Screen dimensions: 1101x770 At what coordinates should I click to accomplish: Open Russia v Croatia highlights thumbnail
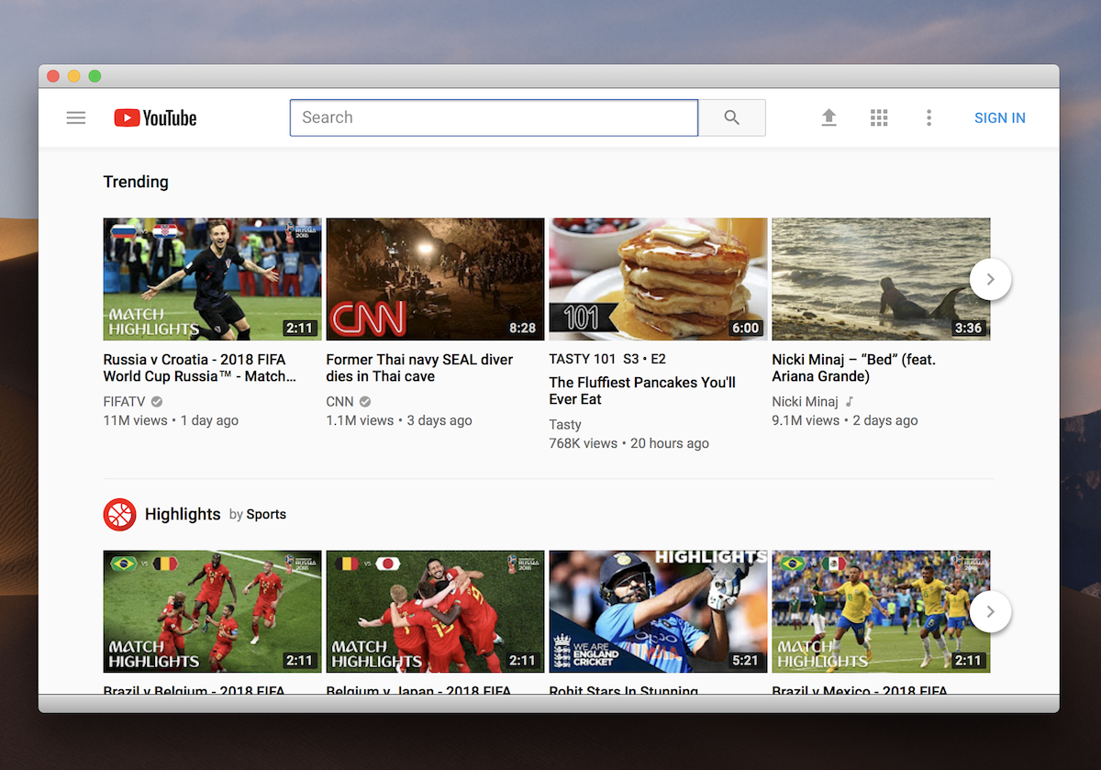pyautogui.click(x=212, y=279)
